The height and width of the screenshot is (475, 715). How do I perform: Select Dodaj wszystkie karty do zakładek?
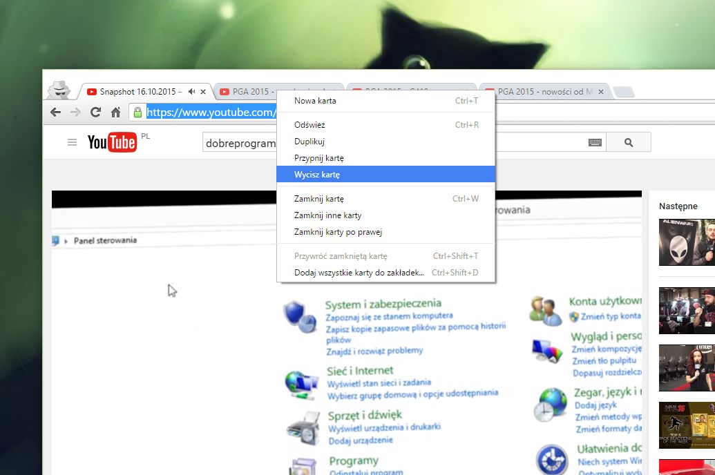[385, 273]
